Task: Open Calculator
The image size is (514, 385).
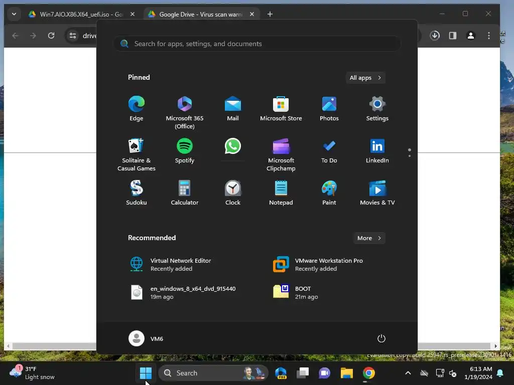Action: point(185,193)
